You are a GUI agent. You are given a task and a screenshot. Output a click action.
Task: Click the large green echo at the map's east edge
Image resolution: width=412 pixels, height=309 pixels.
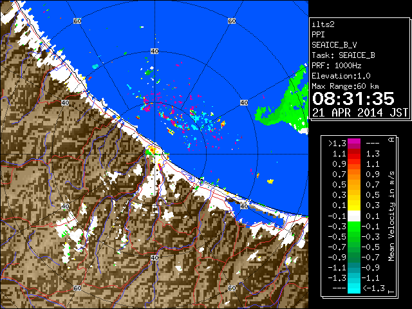pyautogui.click(x=285, y=105)
